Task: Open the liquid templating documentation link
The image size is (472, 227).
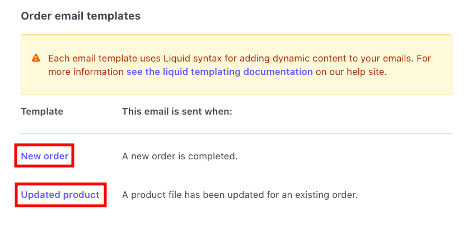Action: (219, 72)
